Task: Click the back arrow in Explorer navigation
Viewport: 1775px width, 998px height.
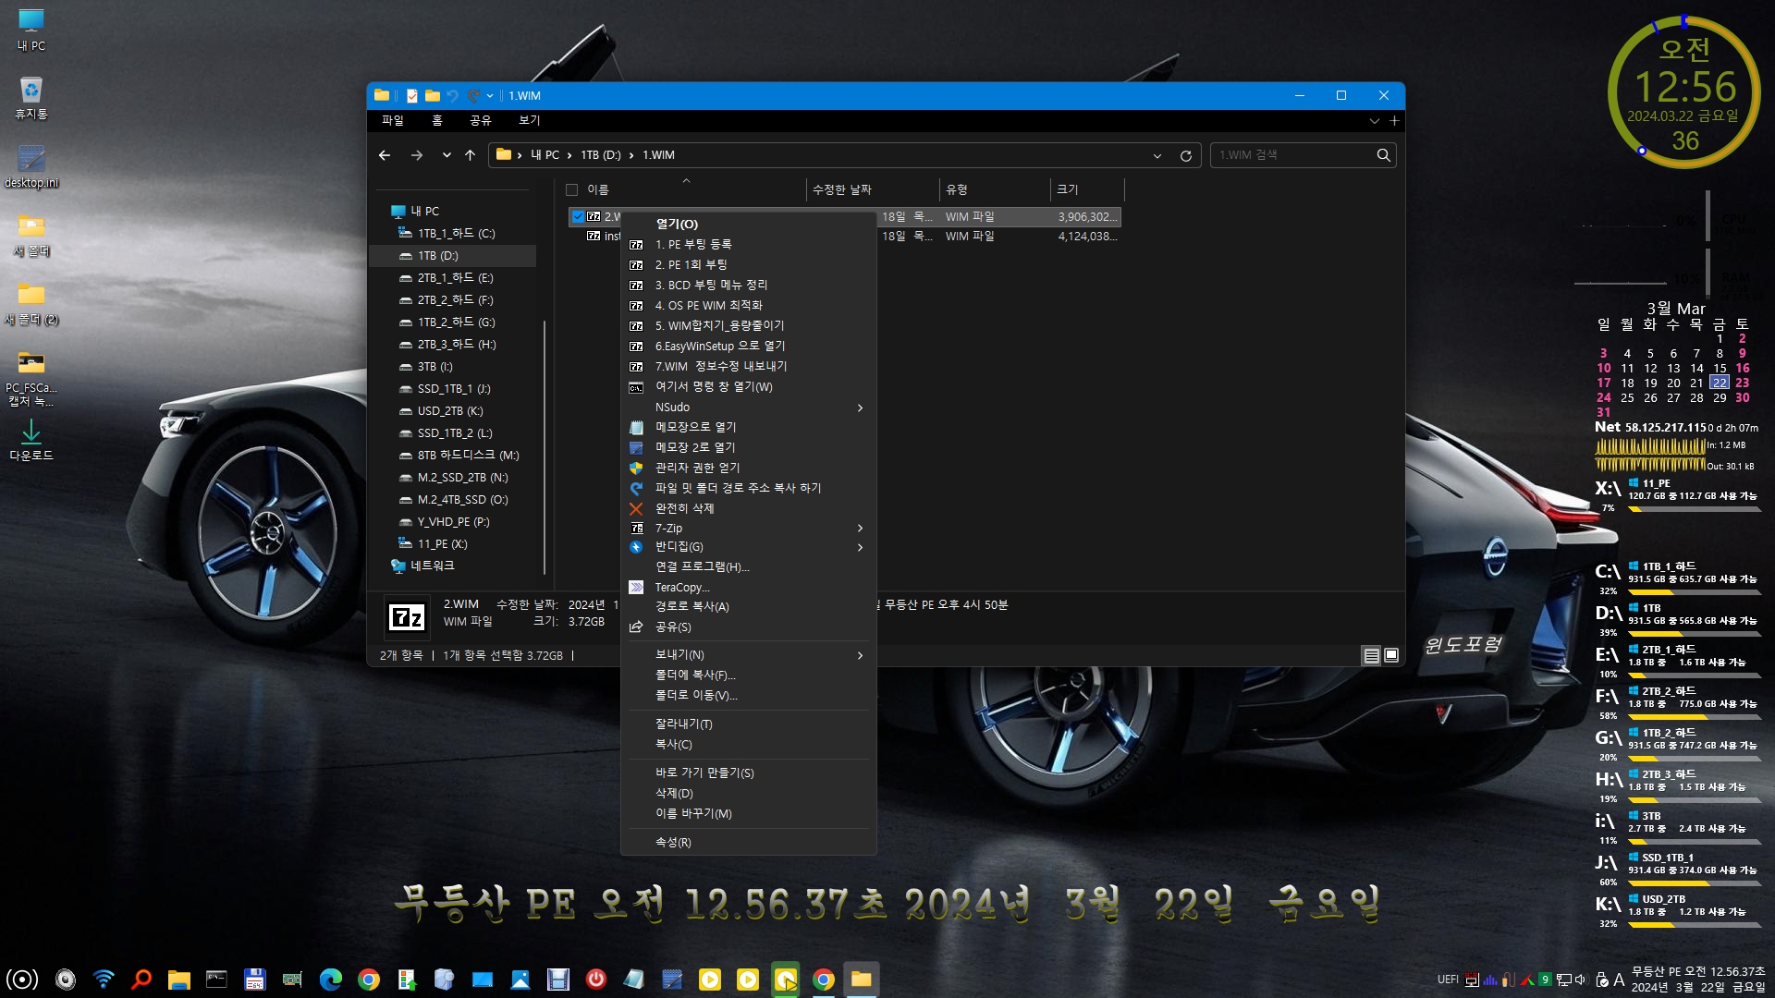Action: [x=385, y=155]
